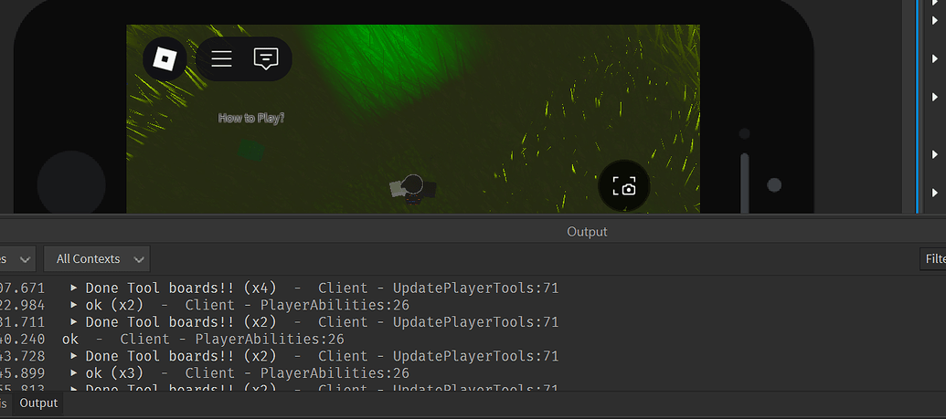Click the phone side slider bar
946x419 pixels.
(745, 183)
